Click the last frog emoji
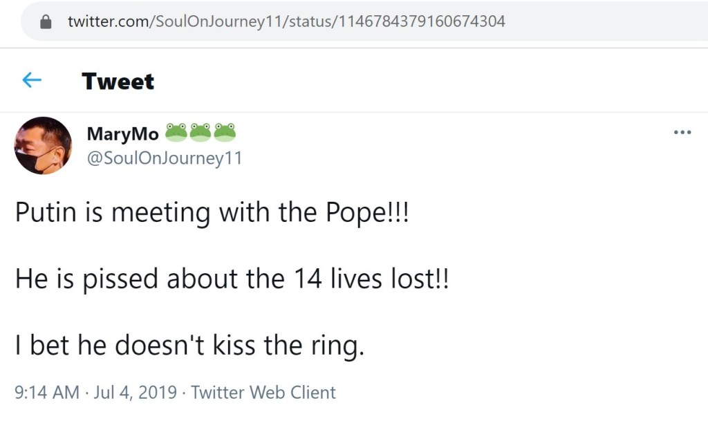 (x=225, y=131)
